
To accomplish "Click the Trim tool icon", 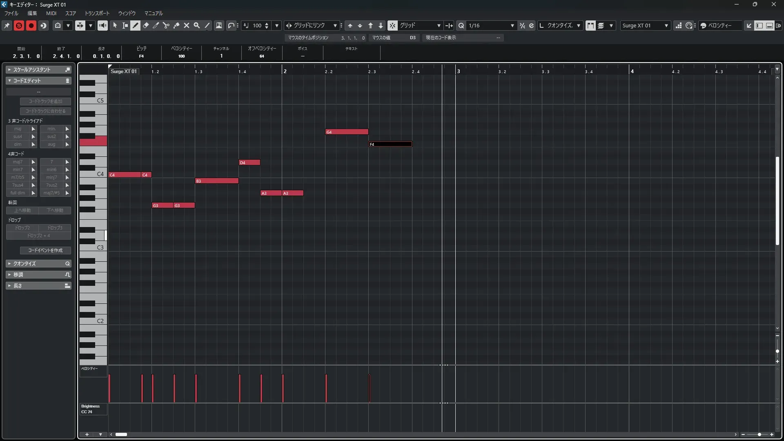I will point(156,25).
